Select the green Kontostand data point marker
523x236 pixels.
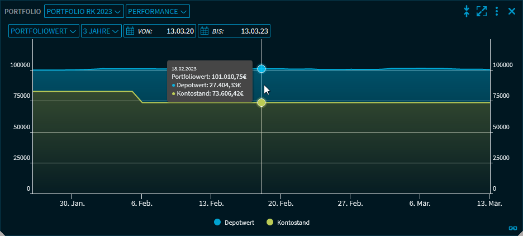coord(261,102)
